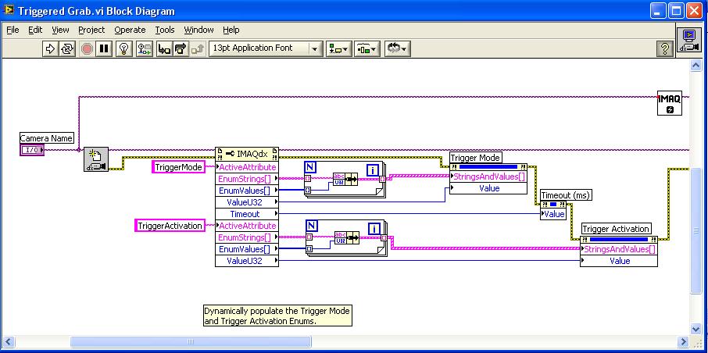
Task: Open the Align Objects dropdown
Action: (x=340, y=48)
